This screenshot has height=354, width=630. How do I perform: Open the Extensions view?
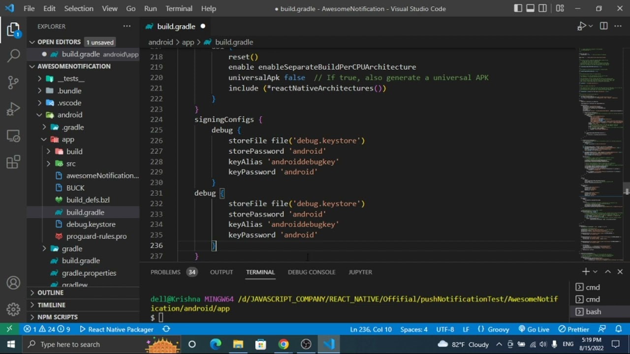click(x=13, y=162)
